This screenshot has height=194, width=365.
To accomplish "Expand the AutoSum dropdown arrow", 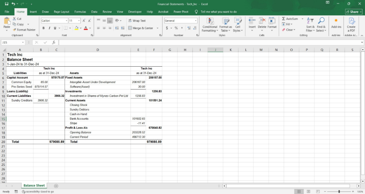I will (x=302, y=19).
